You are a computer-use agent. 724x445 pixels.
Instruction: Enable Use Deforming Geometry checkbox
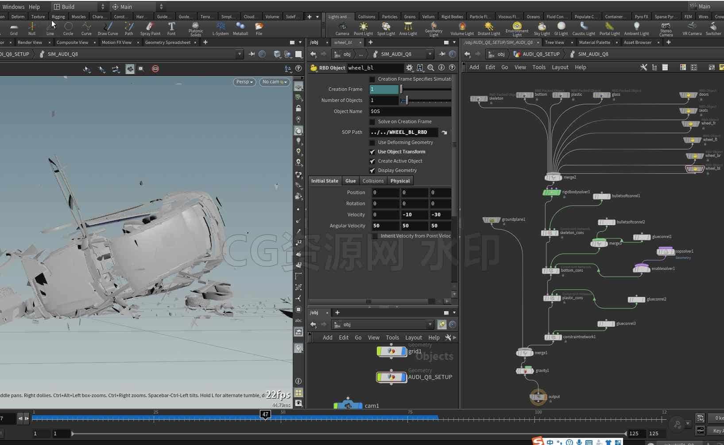point(372,143)
